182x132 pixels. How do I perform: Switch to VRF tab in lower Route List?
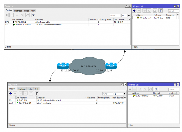[37, 89]
